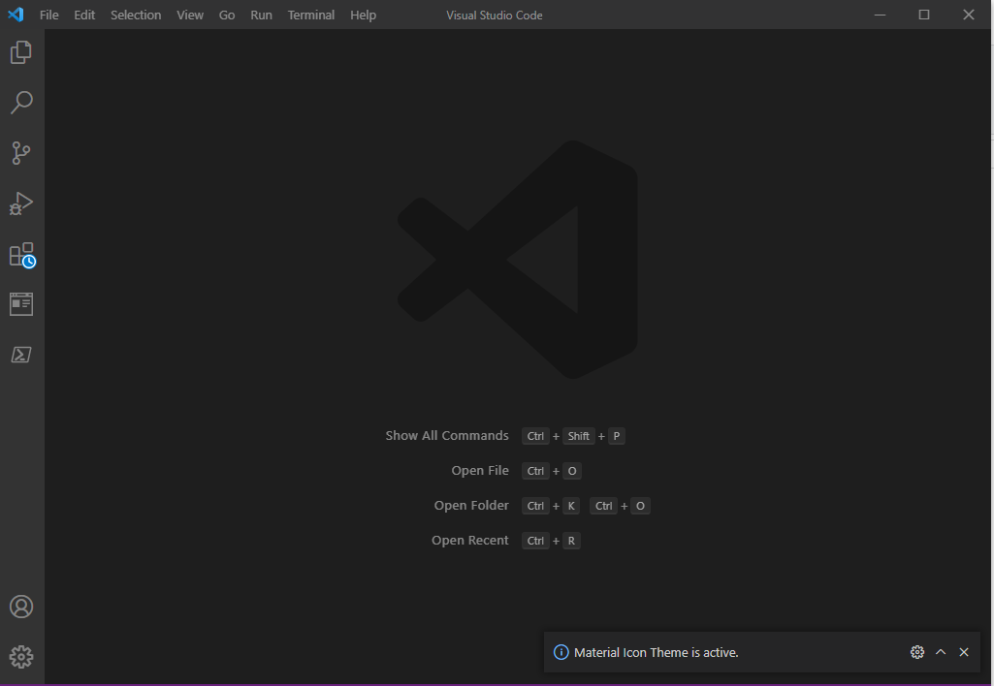Open the Edit menu
994x686 pixels.
[84, 15]
